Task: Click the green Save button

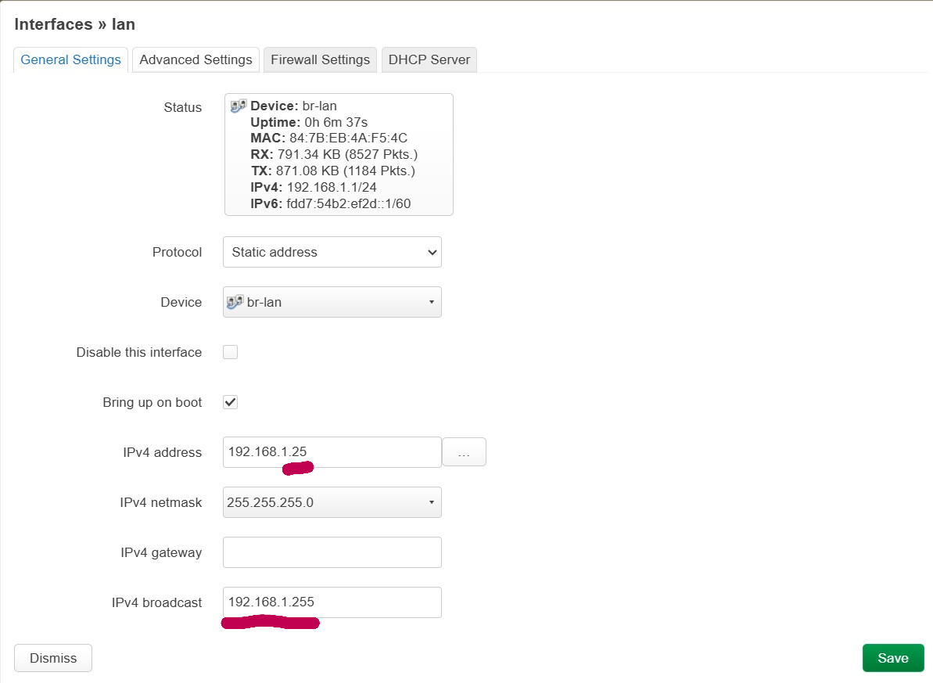Action: point(893,658)
